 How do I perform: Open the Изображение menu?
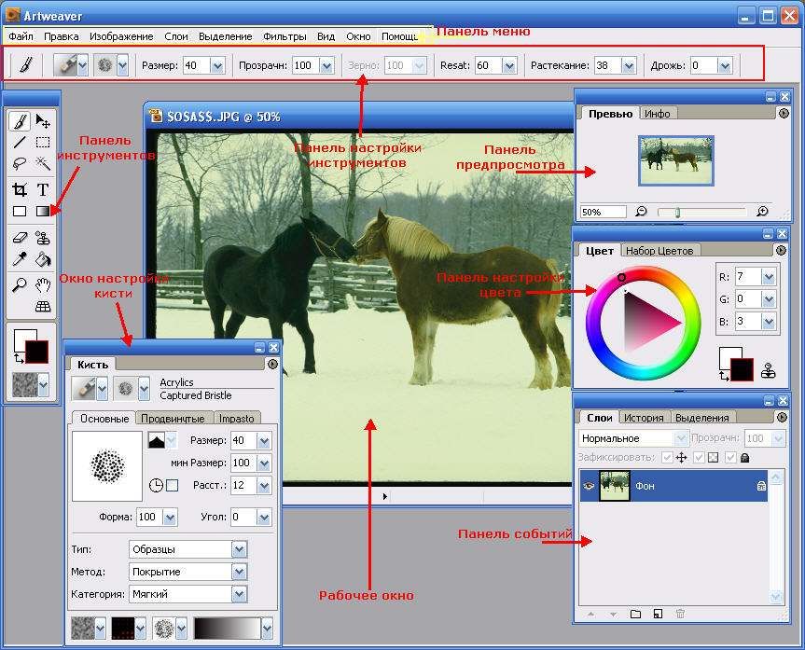121,36
